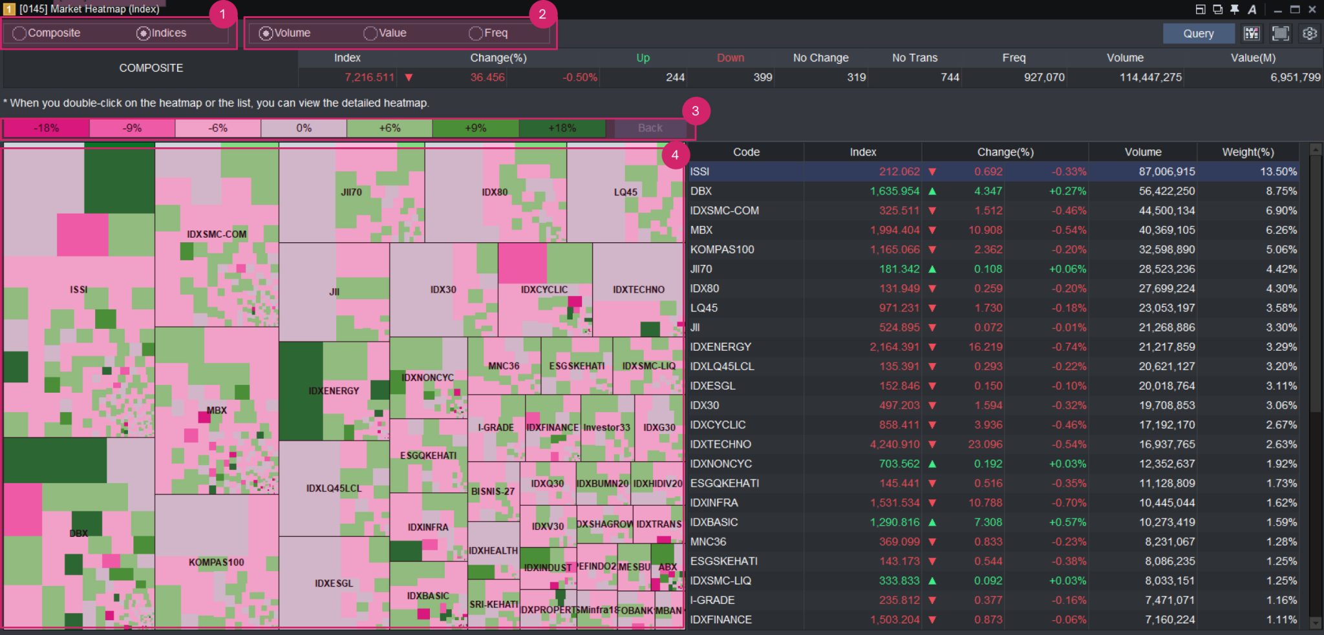The width and height of the screenshot is (1324, 635).
Task: Select the ISSI row in the list
Action: click(x=840, y=171)
